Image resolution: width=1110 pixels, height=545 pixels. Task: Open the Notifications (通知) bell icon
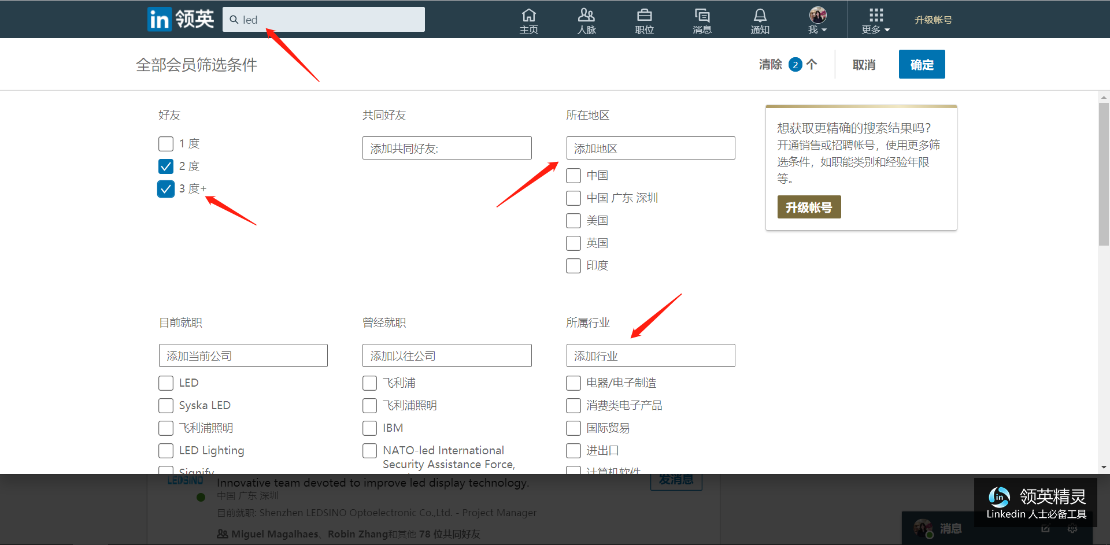tap(760, 15)
